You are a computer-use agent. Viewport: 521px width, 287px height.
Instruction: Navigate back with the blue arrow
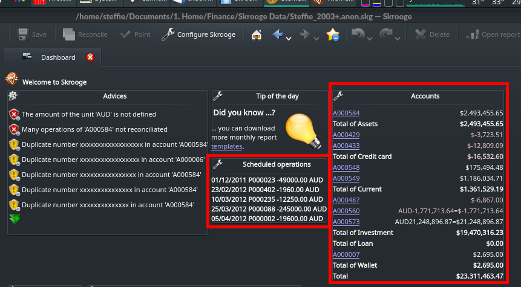(278, 34)
